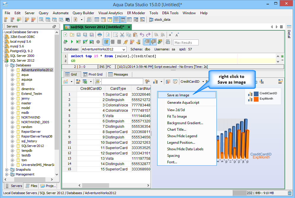Screen dimensions: 295x198
Task: Click the Vista cell in row 5
Action: point(118,116)
